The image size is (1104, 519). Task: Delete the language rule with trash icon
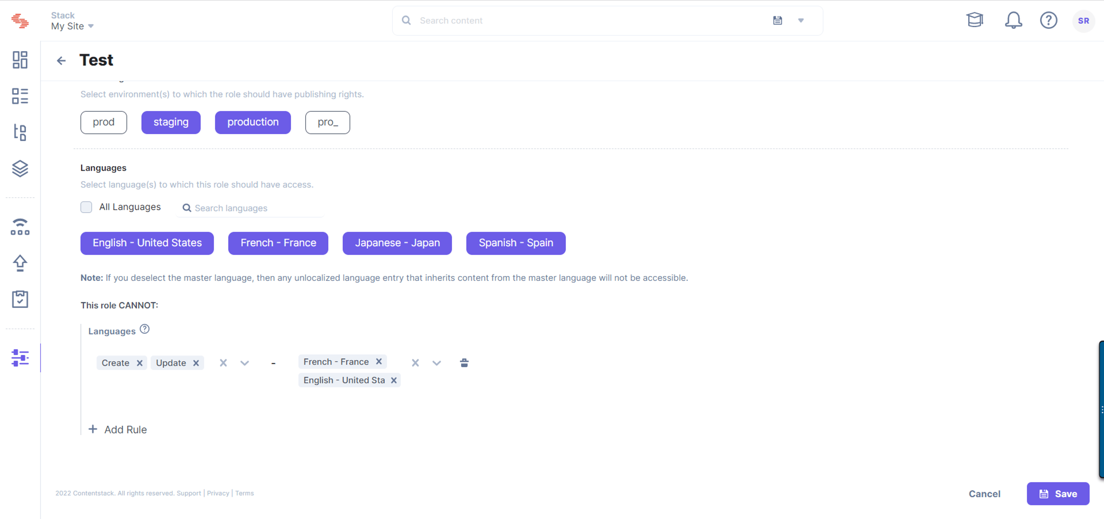(464, 363)
